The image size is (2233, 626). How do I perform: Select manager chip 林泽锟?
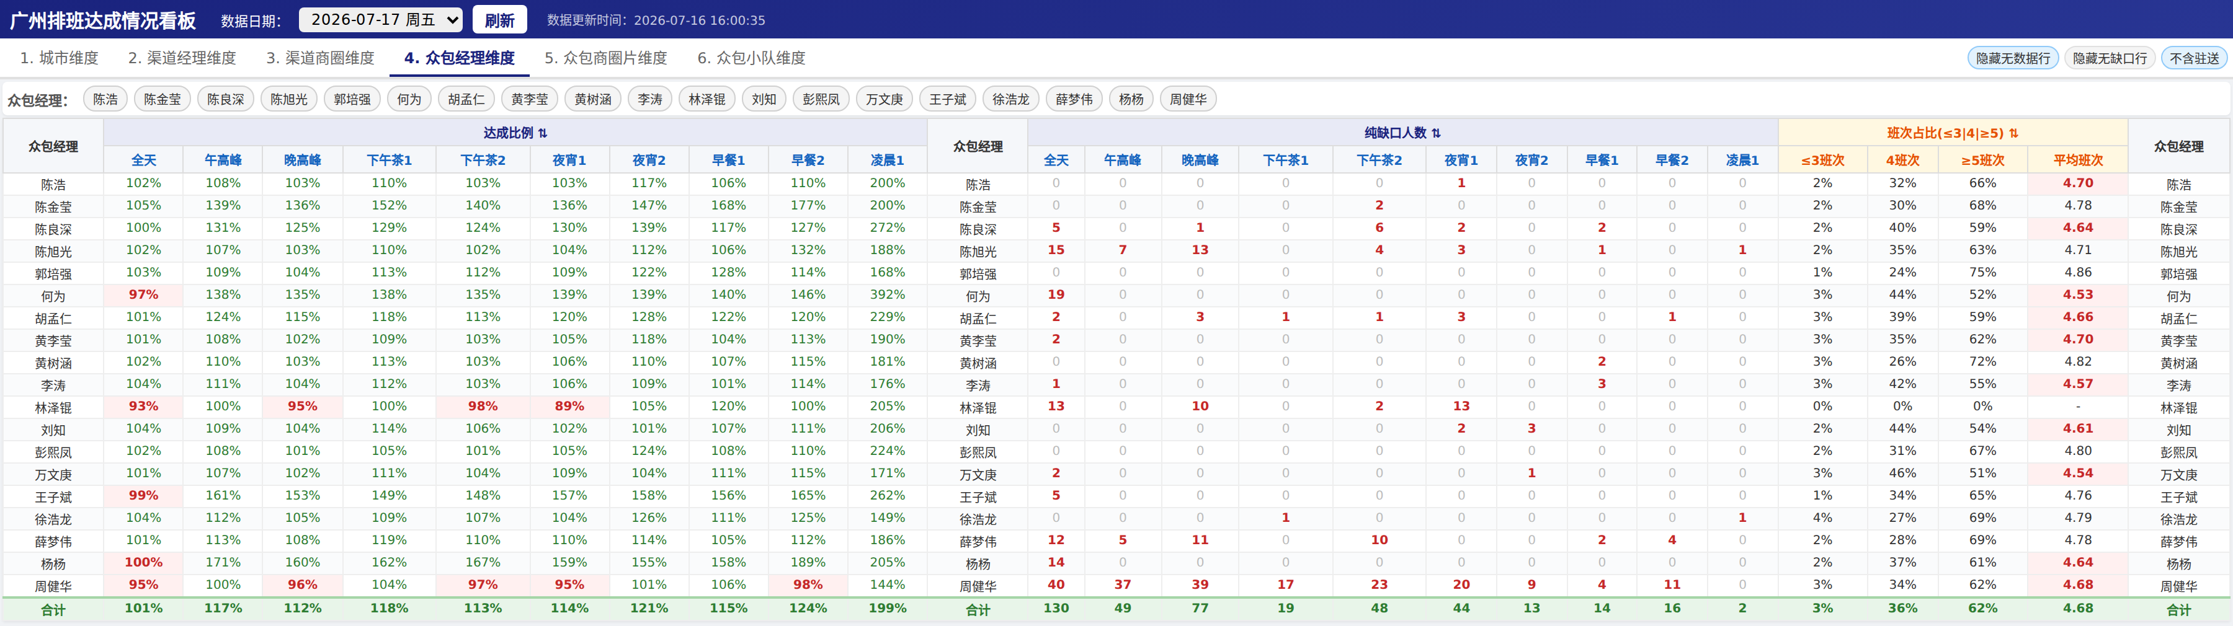click(708, 100)
